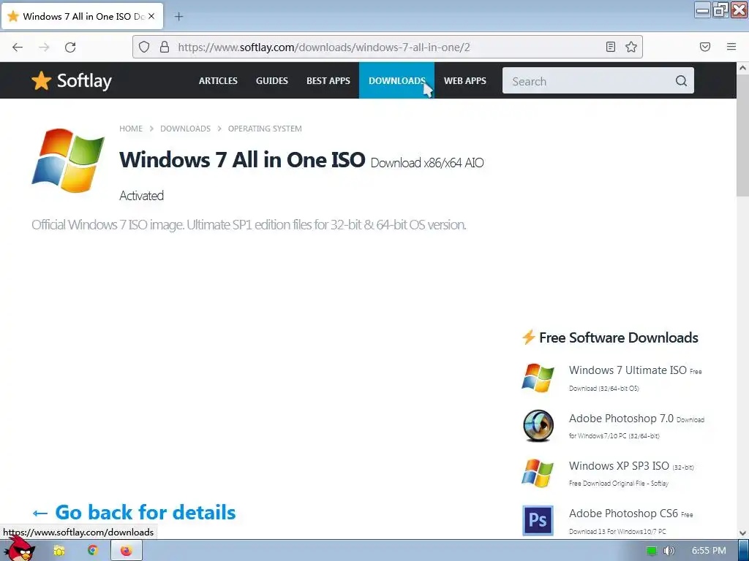Click the browser forward arrow
749x561 pixels.
44,47
